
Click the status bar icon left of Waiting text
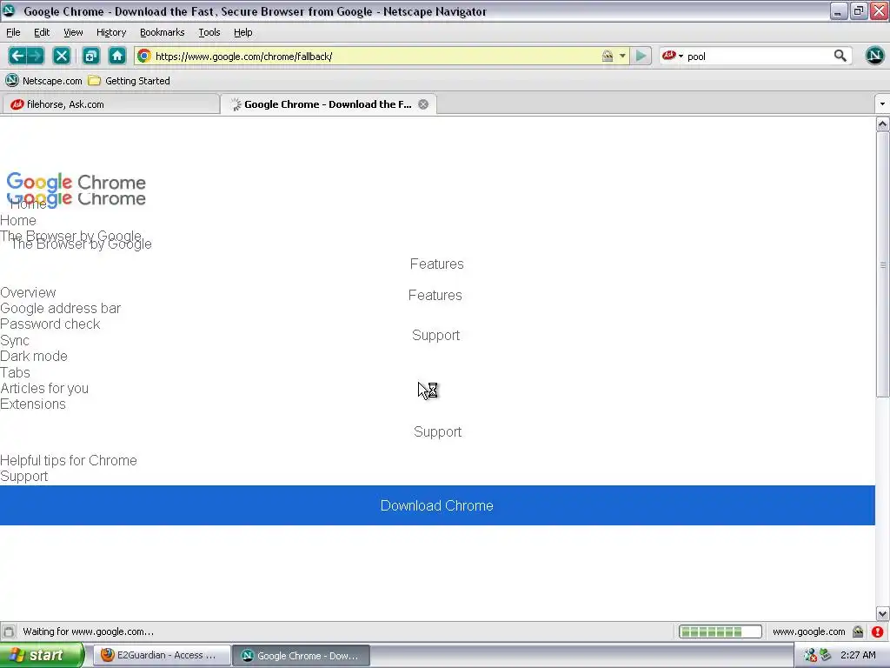coord(9,631)
